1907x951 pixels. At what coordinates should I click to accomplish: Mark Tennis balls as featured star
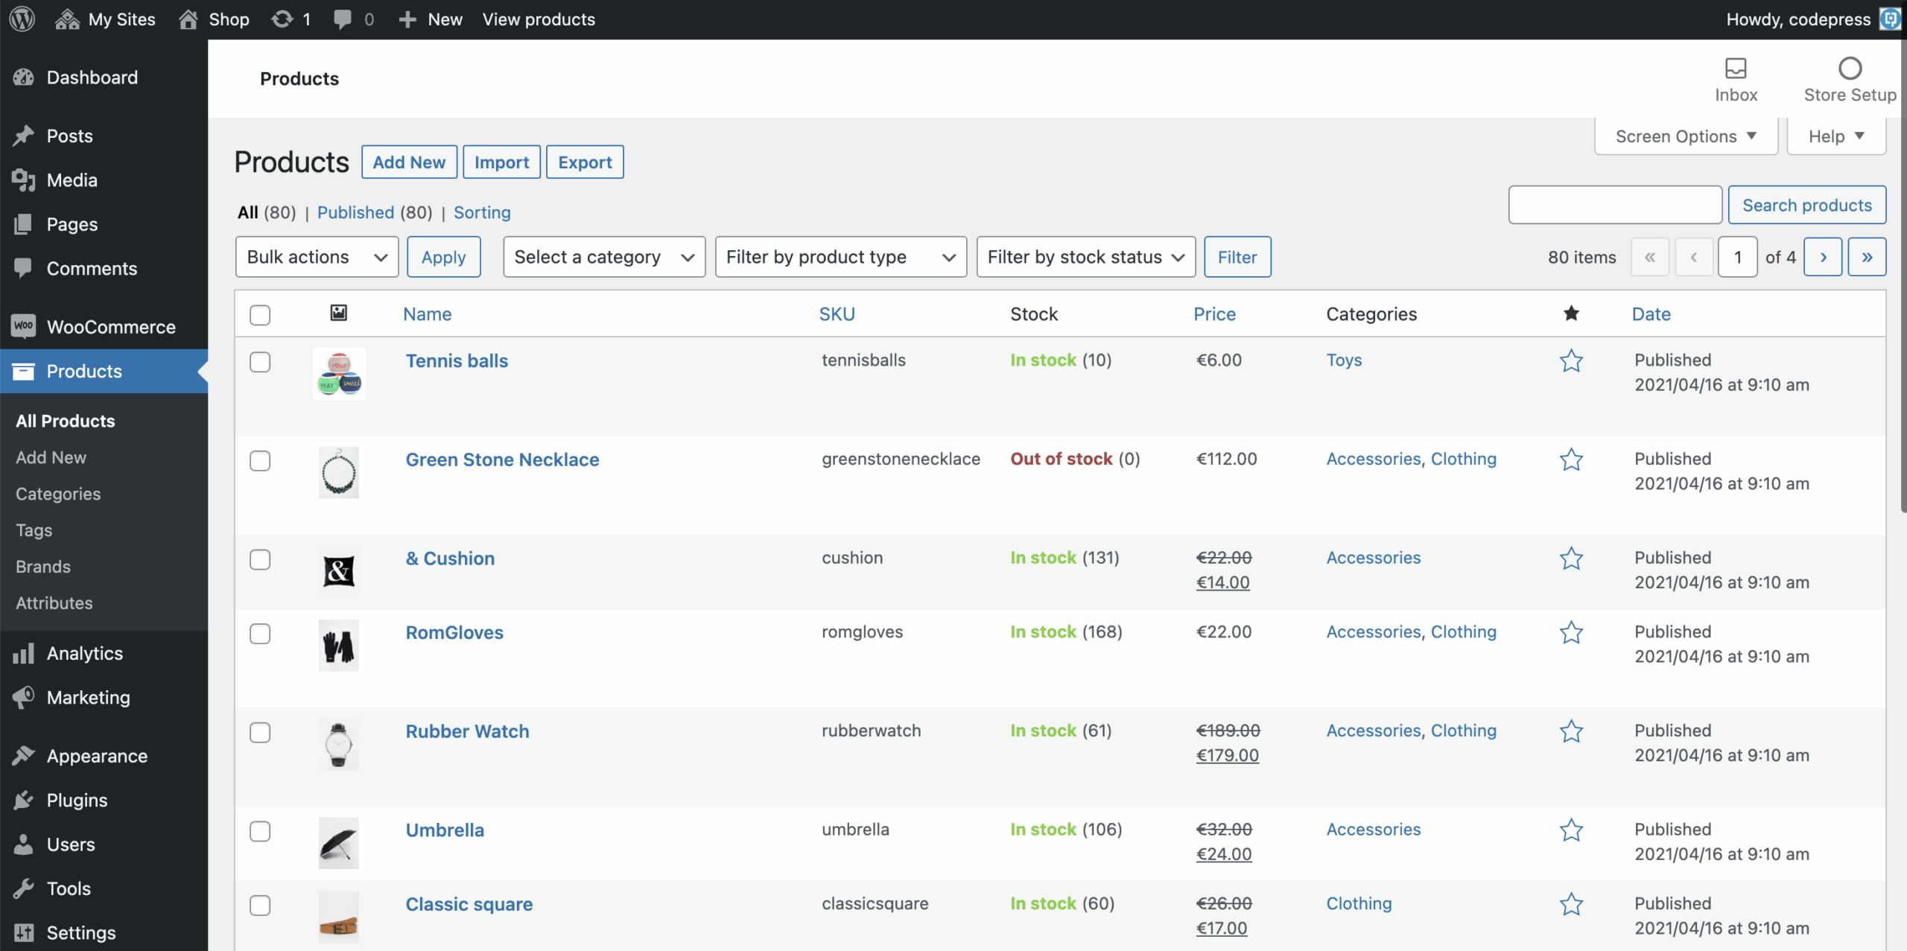(1571, 361)
